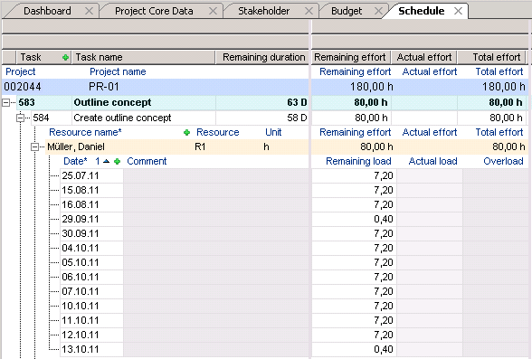Click green plus icon next to Task header
The height and width of the screenshot is (359, 532).
click(65, 58)
